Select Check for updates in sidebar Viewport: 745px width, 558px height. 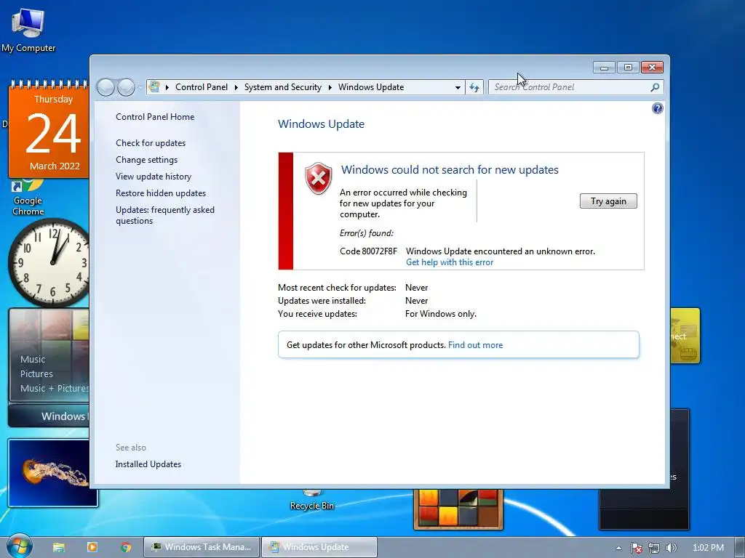pos(151,143)
